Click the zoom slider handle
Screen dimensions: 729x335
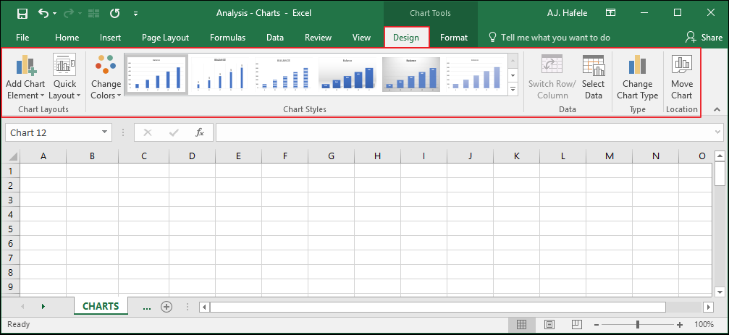click(638, 324)
